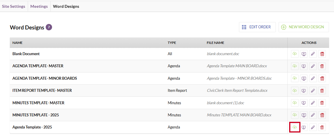Upload file for Agenda Template - 2025
334x138 pixels.
pyautogui.click(x=295, y=127)
